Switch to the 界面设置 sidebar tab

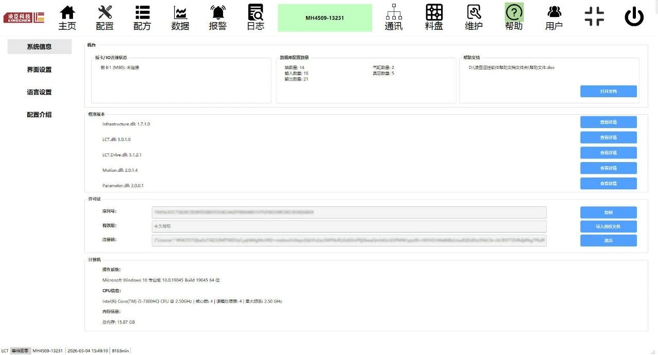39,69
